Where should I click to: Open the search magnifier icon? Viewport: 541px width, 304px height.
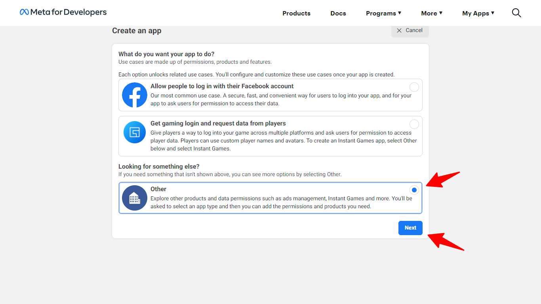516,13
